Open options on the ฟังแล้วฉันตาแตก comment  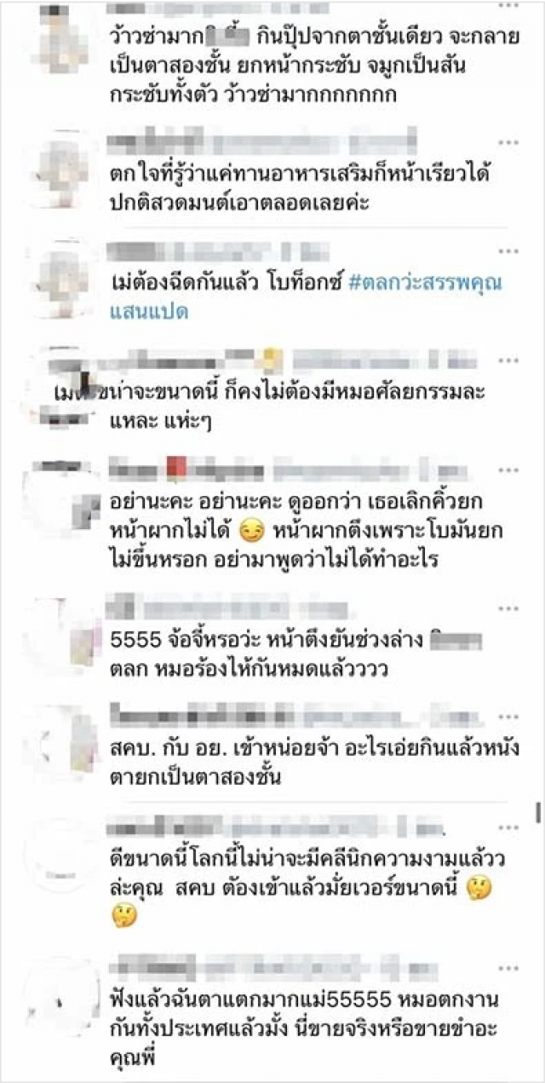point(508,967)
